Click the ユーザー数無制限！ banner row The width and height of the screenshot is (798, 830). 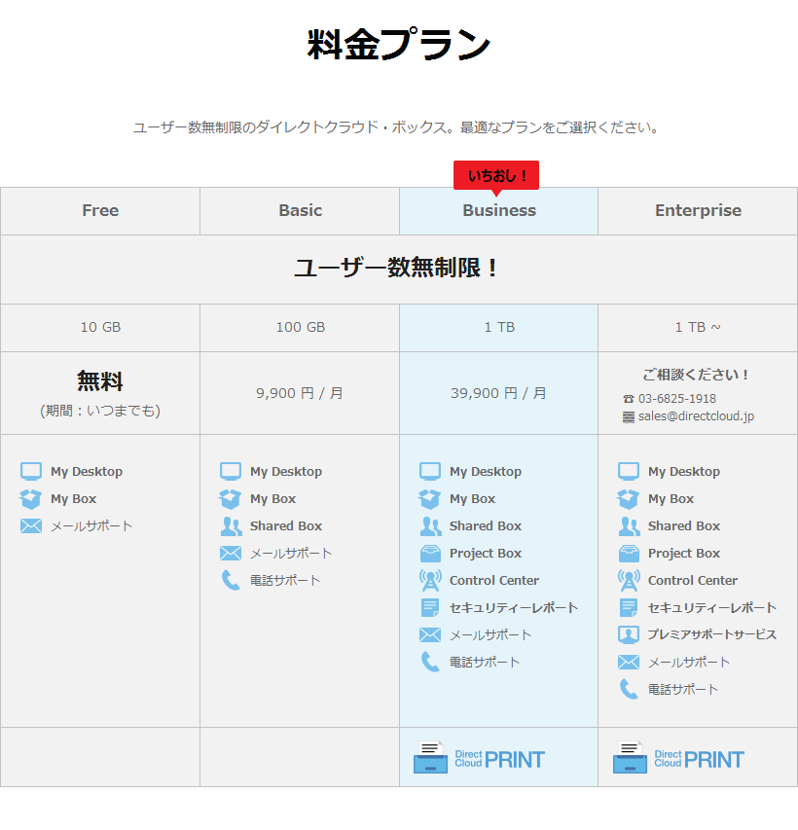click(x=399, y=269)
